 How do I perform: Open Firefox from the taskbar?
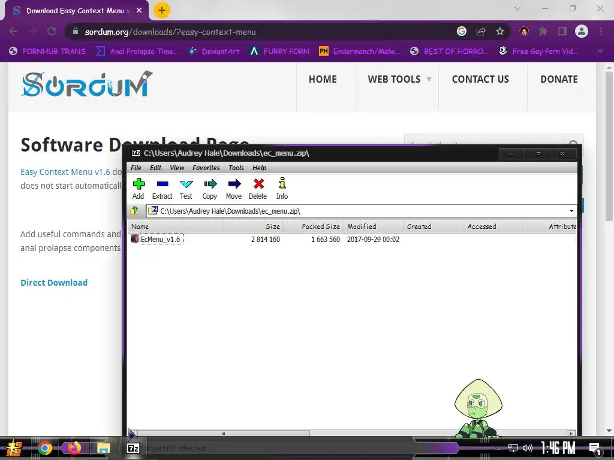click(x=74, y=448)
